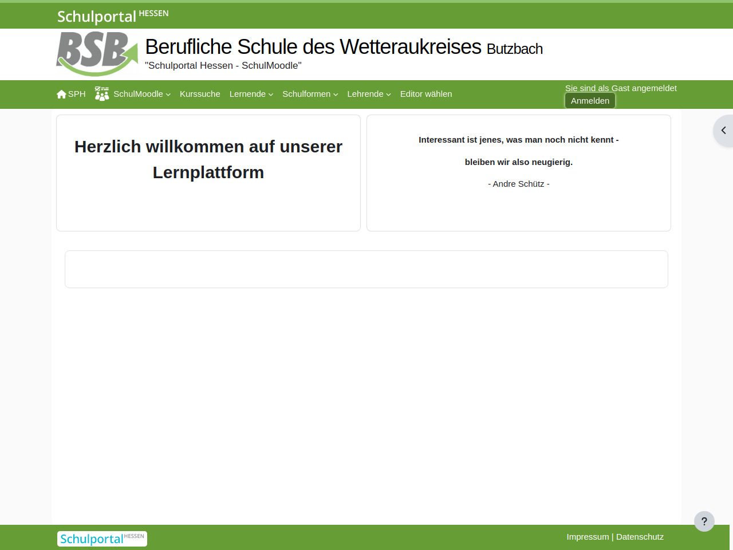Viewport: 733px width, 550px height.
Task: Click the Schulportal Hessen footer logo
Action: (x=102, y=539)
